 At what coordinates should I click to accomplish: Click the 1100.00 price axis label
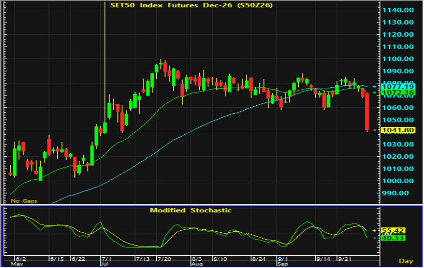(x=398, y=59)
